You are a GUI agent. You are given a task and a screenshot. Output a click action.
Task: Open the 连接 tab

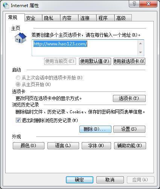pos(87,18)
